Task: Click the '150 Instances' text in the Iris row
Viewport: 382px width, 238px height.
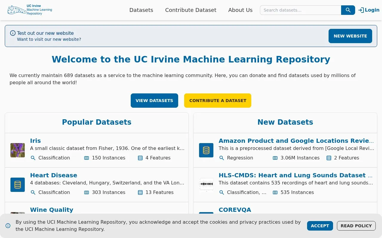Action: tap(109, 158)
